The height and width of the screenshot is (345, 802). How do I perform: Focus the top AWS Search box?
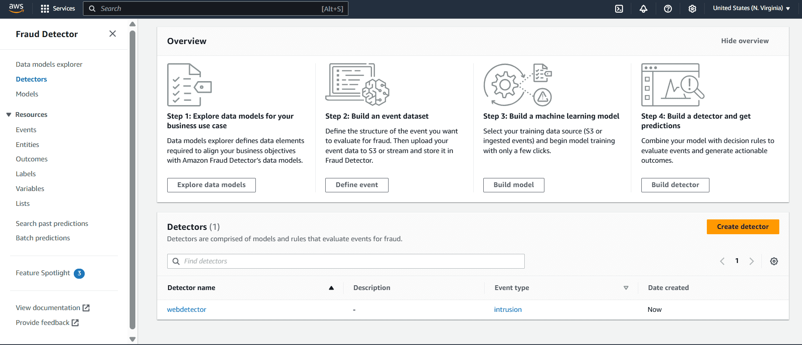(216, 9)
